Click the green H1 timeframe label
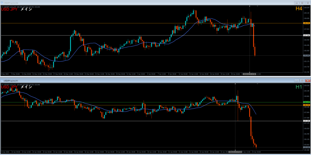Image resolution: width=311 pixels, height=155 pixels. coord(299,87)
